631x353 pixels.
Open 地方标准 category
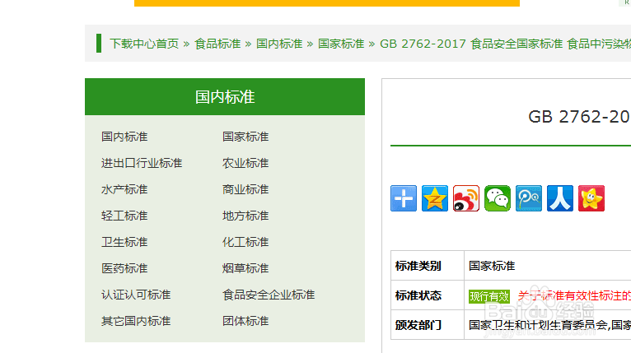click(245, 216)
